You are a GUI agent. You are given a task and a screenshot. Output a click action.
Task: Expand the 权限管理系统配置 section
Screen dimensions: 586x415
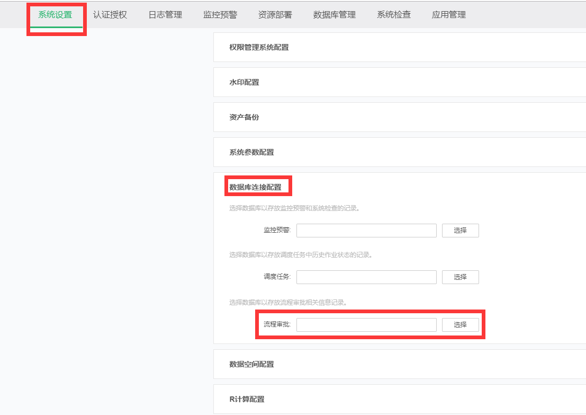click(x=259, y=47)
